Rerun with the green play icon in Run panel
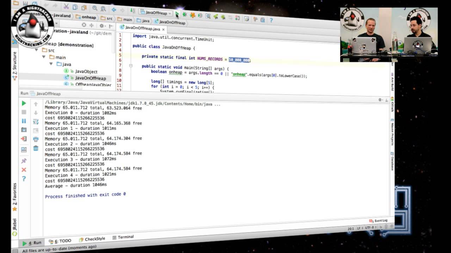Image resolution: width=451 pixels, height=253 pixels. (x=24, y=103)
